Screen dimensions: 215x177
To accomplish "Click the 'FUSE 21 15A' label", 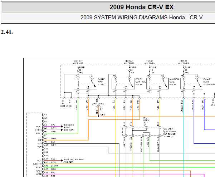I will click(x=133, y=70).
